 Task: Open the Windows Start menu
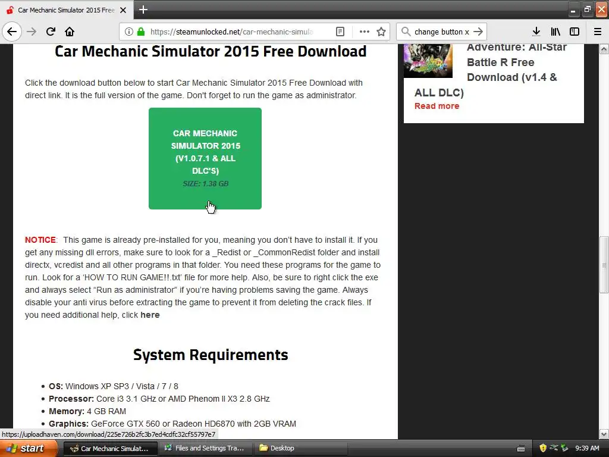(x=29, y=448)
